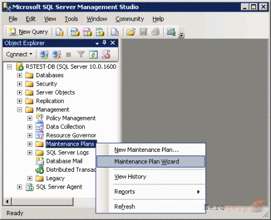
Task: Expand the Server Objects folder
Action: coord(19,93)
